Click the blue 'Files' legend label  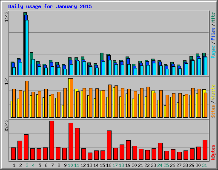pos(213,34)
